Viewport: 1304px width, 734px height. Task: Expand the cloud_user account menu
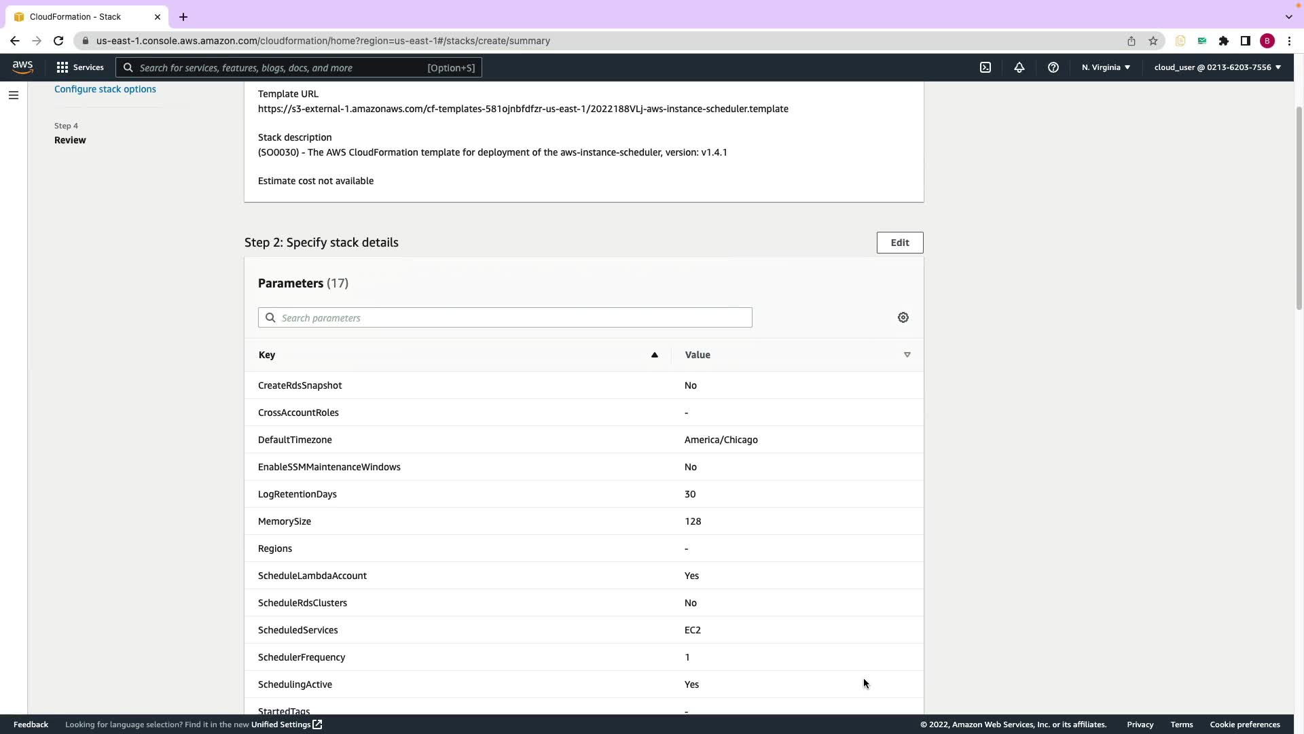click(1217, 67)
